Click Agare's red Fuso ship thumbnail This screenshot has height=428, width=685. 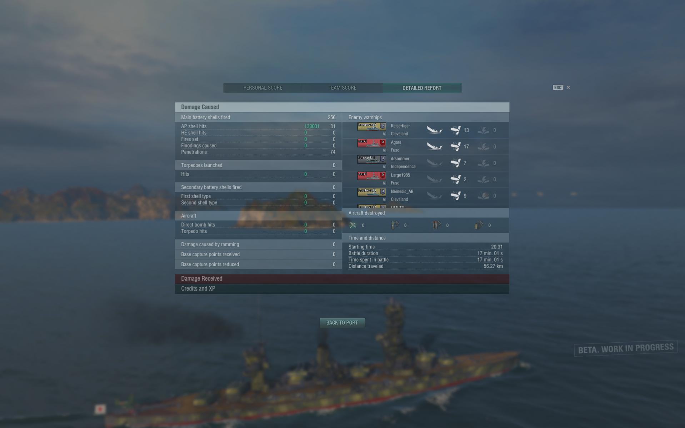tap(371, 143)
